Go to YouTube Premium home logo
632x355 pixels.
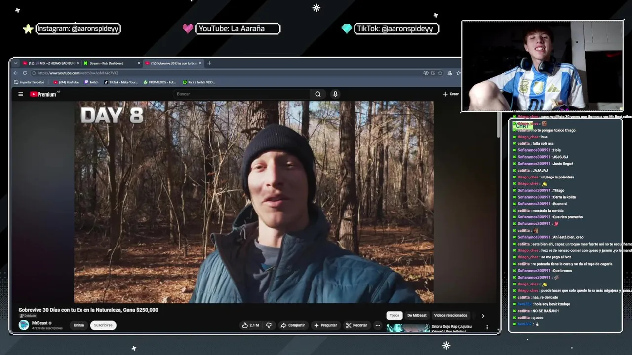(43, 94)
